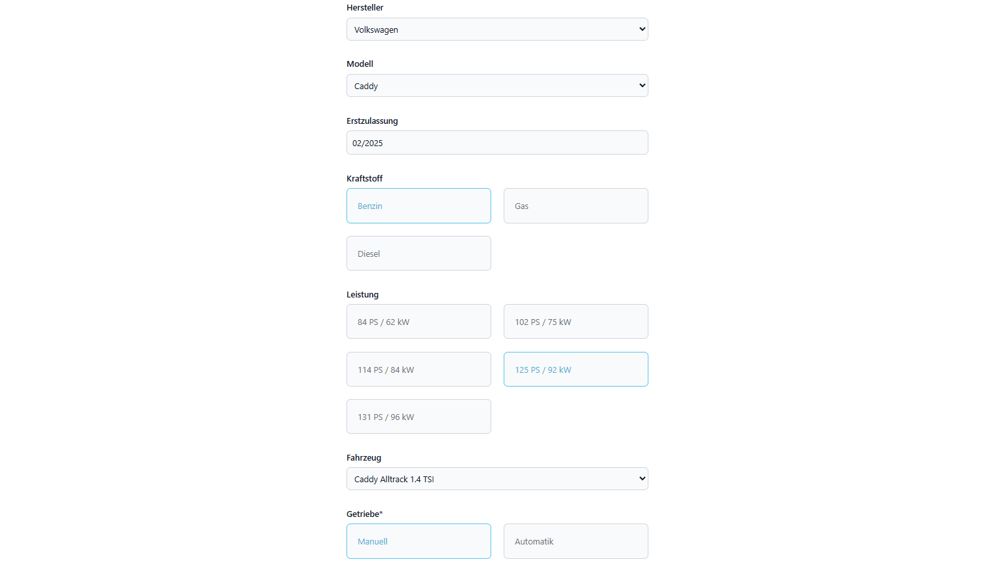Select Manuell transmission
Screen dimensions: 1008x572
419,541
